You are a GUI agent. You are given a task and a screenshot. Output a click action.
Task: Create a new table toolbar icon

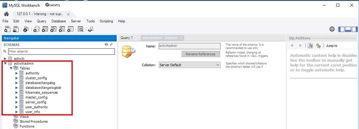coord(45,29)
